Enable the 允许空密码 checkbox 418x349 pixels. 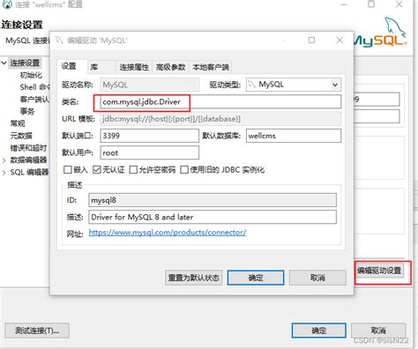pos(133,169)
